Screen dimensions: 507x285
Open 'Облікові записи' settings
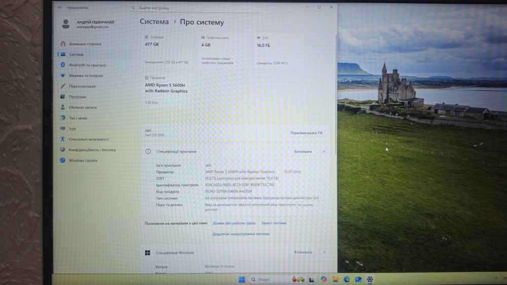click(83, 107)
